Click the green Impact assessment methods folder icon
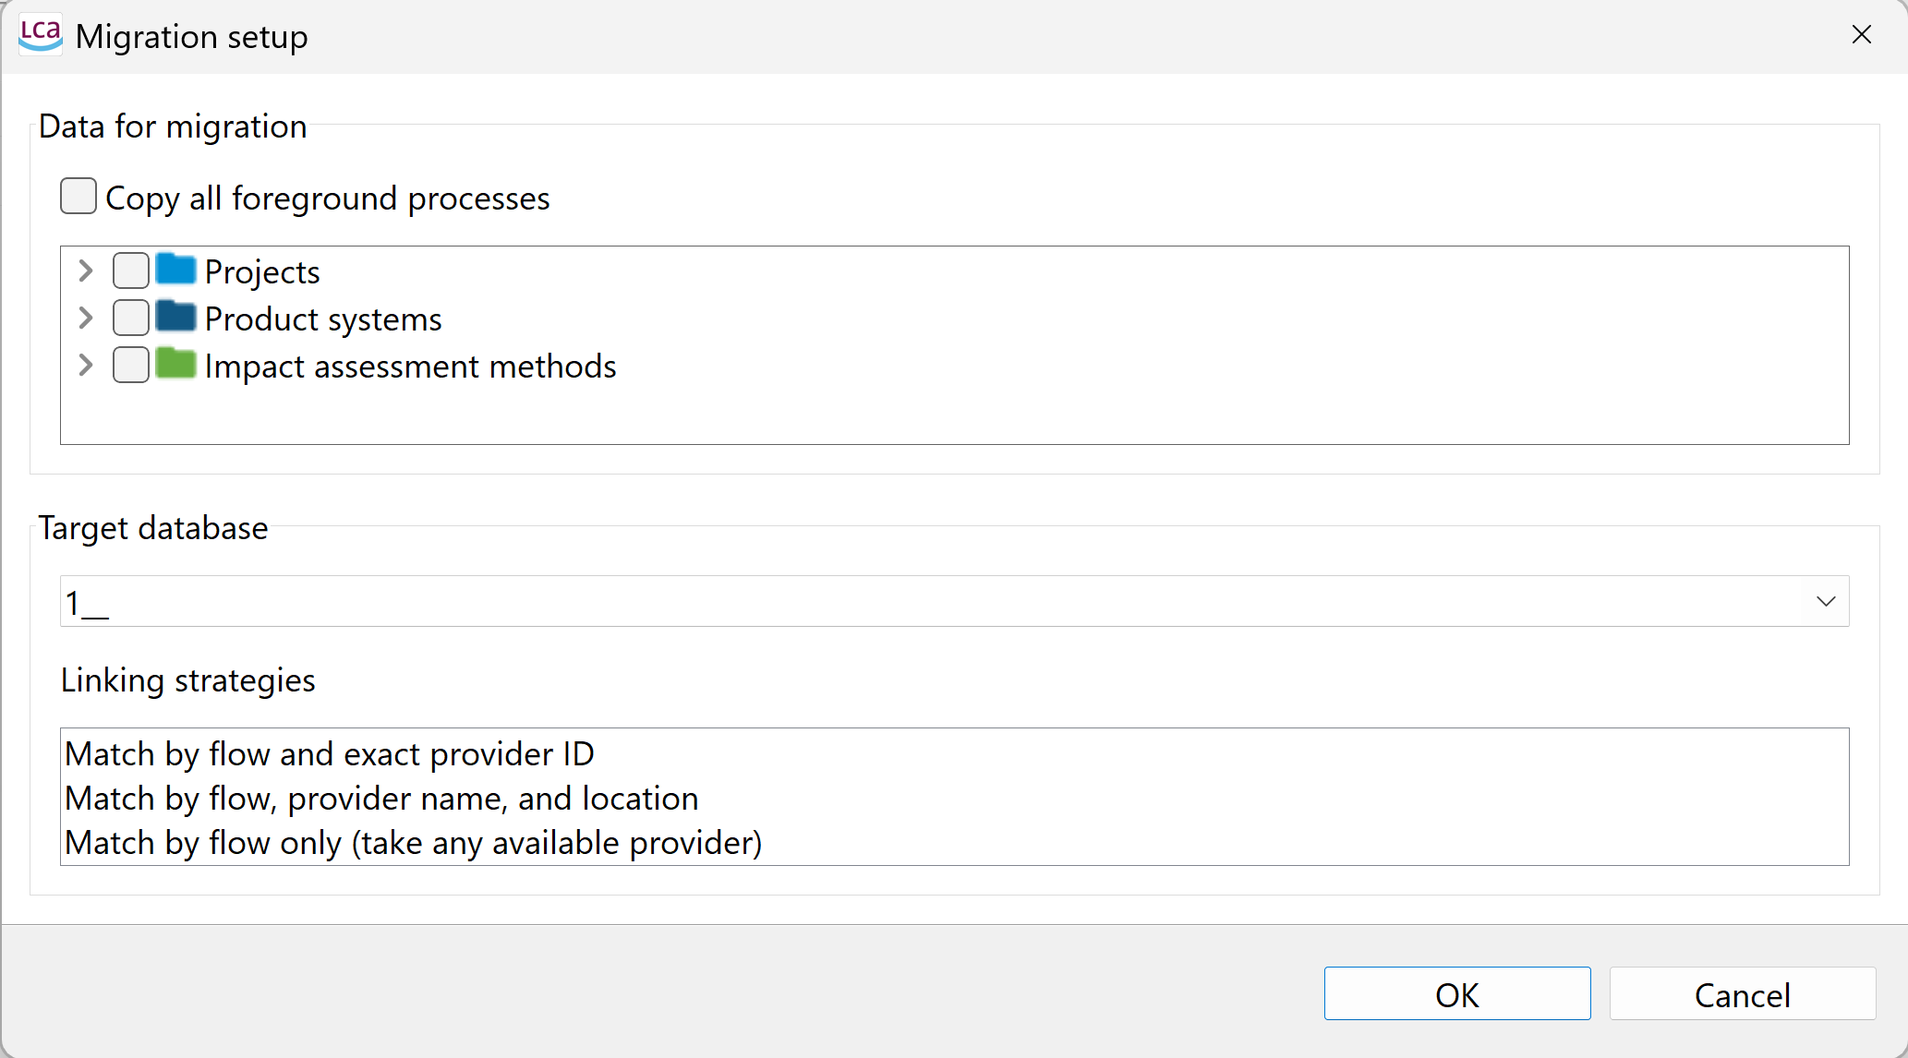1908x1058 pixels. [175, 364]
